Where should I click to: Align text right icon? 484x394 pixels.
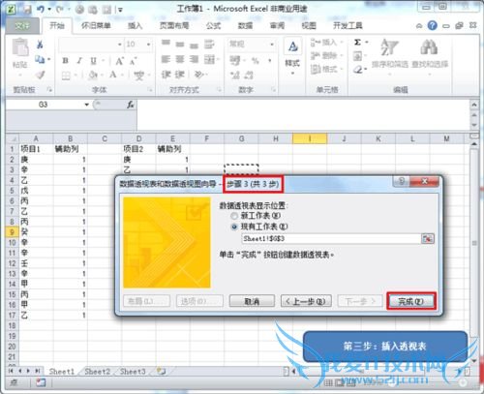[x=194, y=59]
